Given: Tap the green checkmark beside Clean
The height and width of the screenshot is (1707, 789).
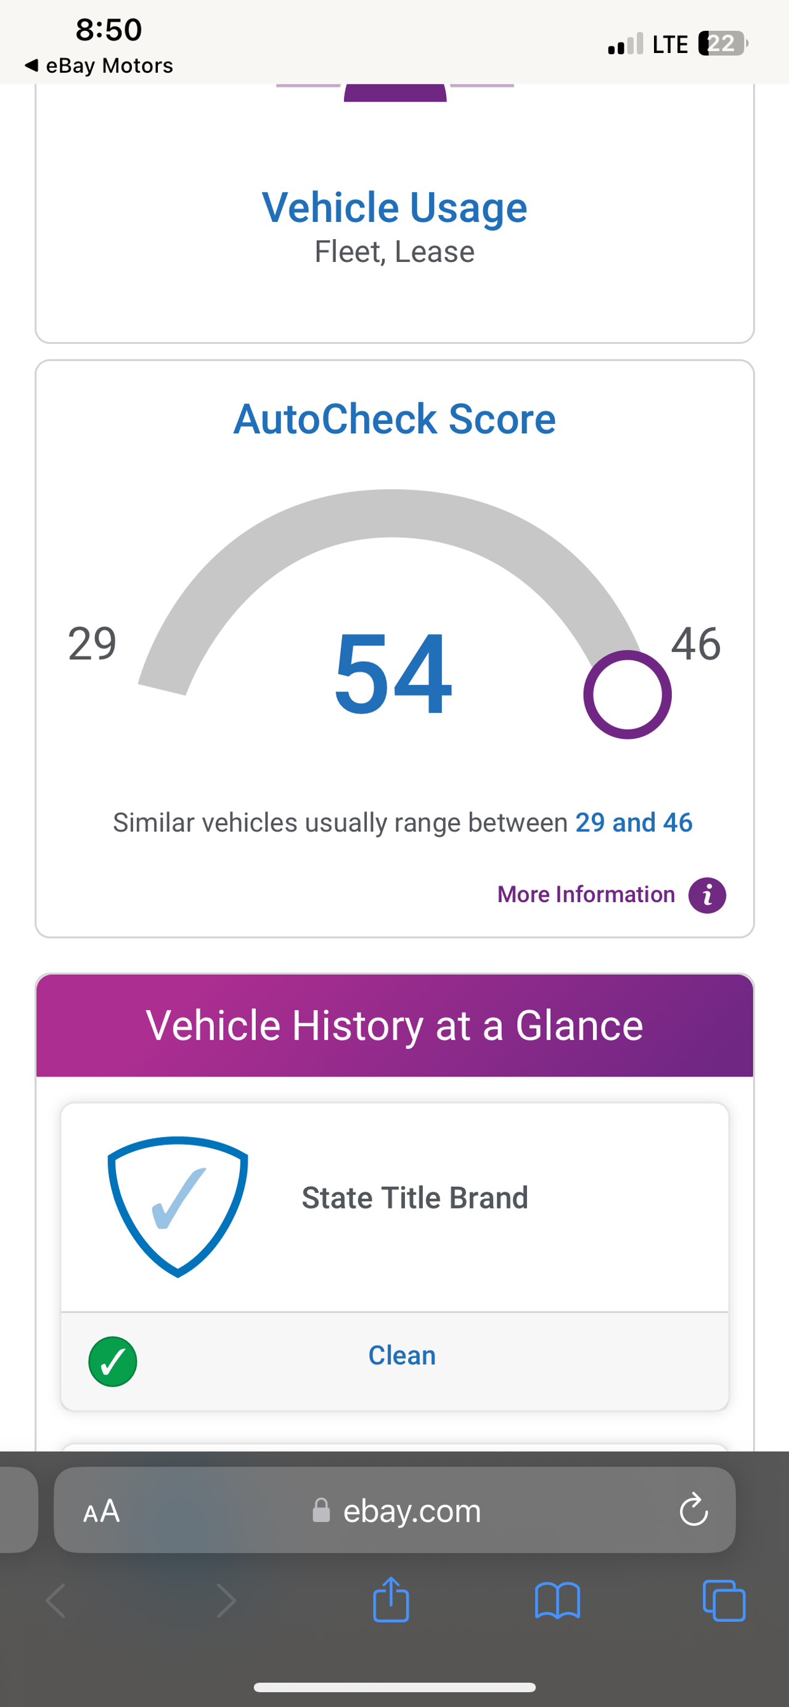Looking at the screenshot, I should 114,1362.
